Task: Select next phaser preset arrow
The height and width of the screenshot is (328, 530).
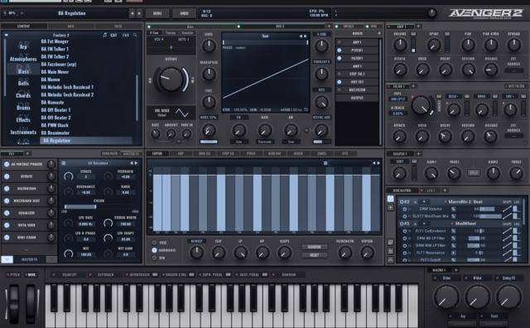Action: click(x=136, y=163)
